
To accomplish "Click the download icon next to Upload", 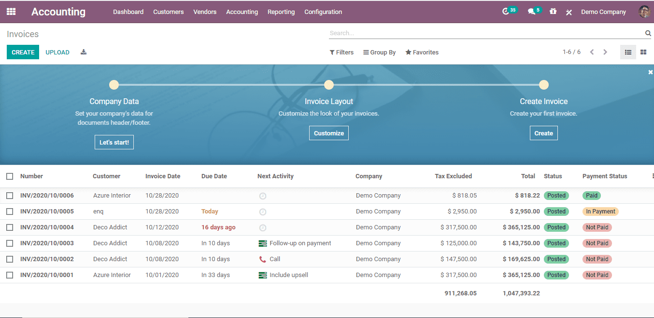I will click(x=84, y=52).
